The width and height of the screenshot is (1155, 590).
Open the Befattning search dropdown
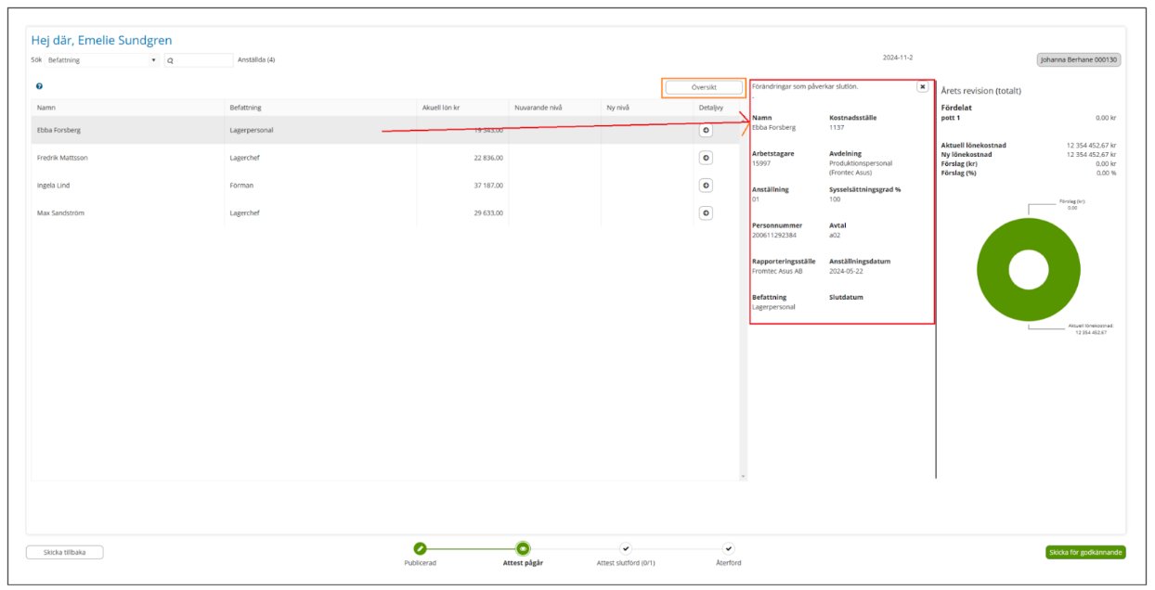point(102,60)
